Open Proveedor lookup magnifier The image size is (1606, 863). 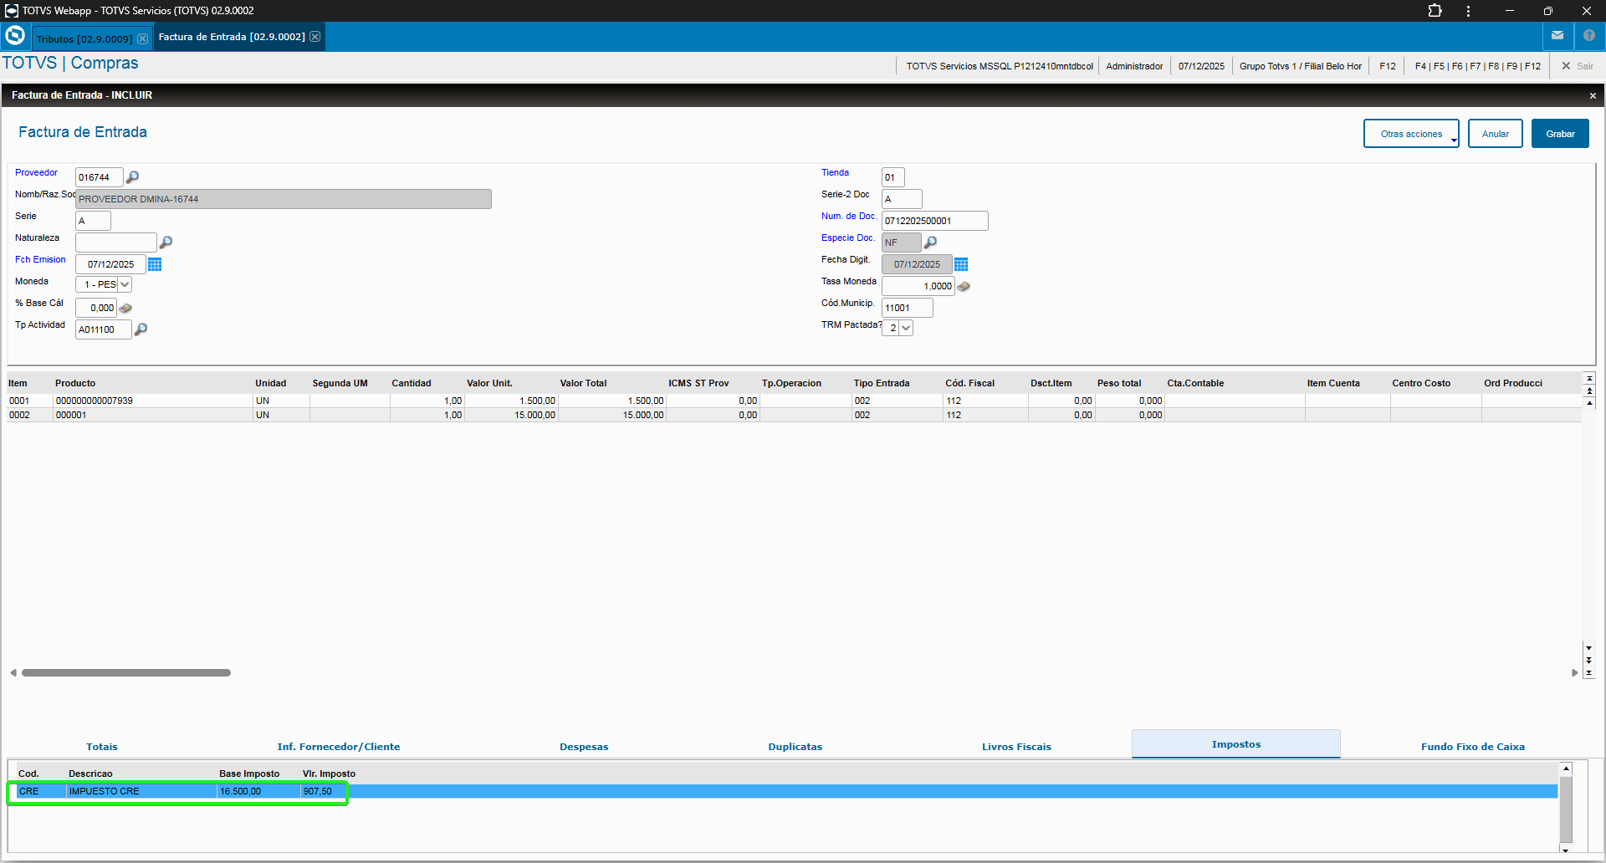tap(132, 177)
